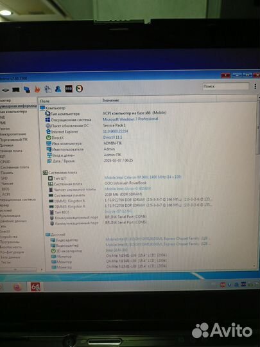This screenshot has height=347, width=260.
Task: Click the memory icon beside DIMM1: Kingston
Action: pyautogui.click(x=51, y=201)
